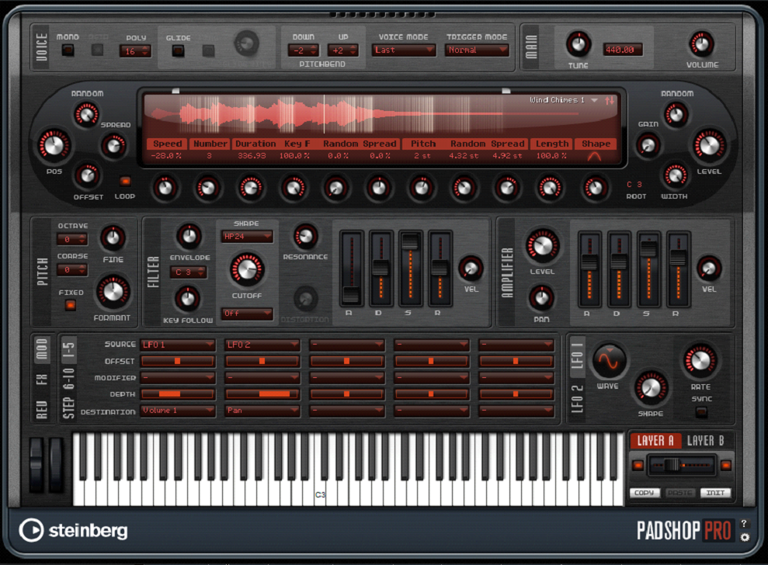Click the main Volume knob
The height and width of the screenshot is (565, 768).
pos(701,43)
